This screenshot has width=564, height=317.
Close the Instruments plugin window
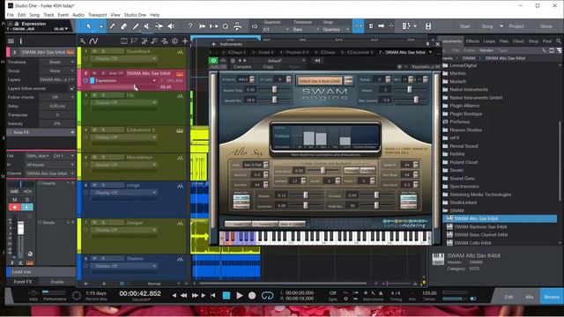tap(438, 44)
